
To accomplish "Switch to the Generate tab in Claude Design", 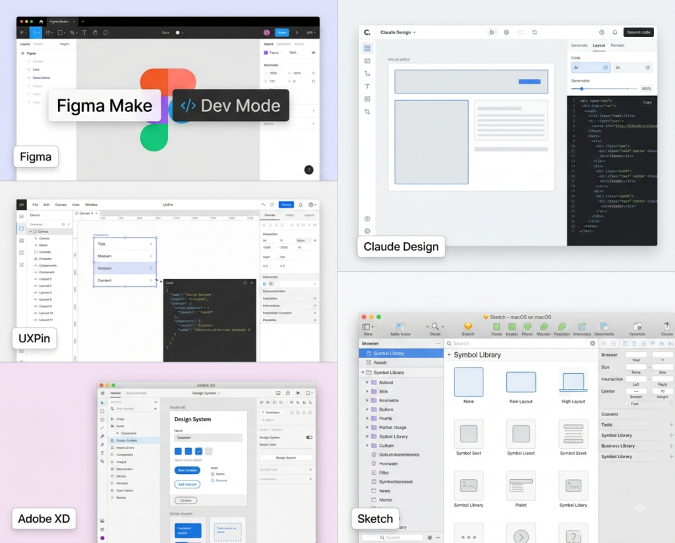I will tap(579, 45).
